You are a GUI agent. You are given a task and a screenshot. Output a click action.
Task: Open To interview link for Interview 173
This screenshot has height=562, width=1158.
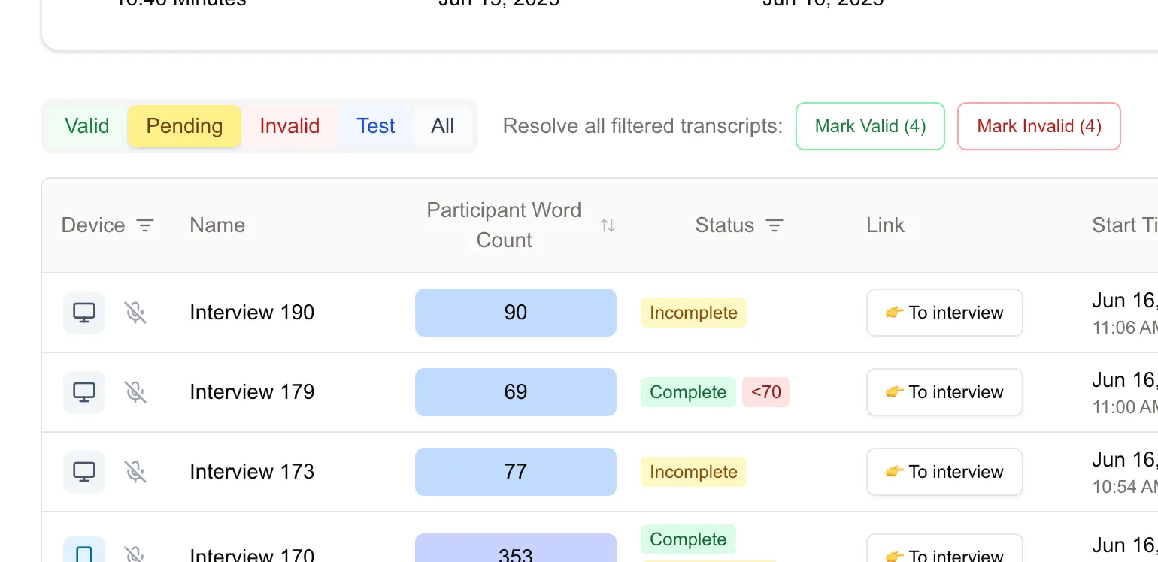coord(944,472)
